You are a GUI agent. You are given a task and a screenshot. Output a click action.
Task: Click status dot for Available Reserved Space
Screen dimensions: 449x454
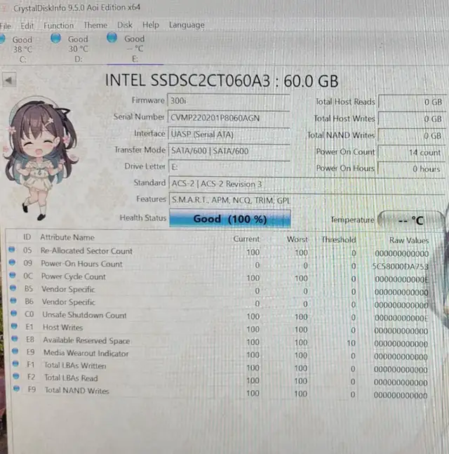[x=15, y=338]
